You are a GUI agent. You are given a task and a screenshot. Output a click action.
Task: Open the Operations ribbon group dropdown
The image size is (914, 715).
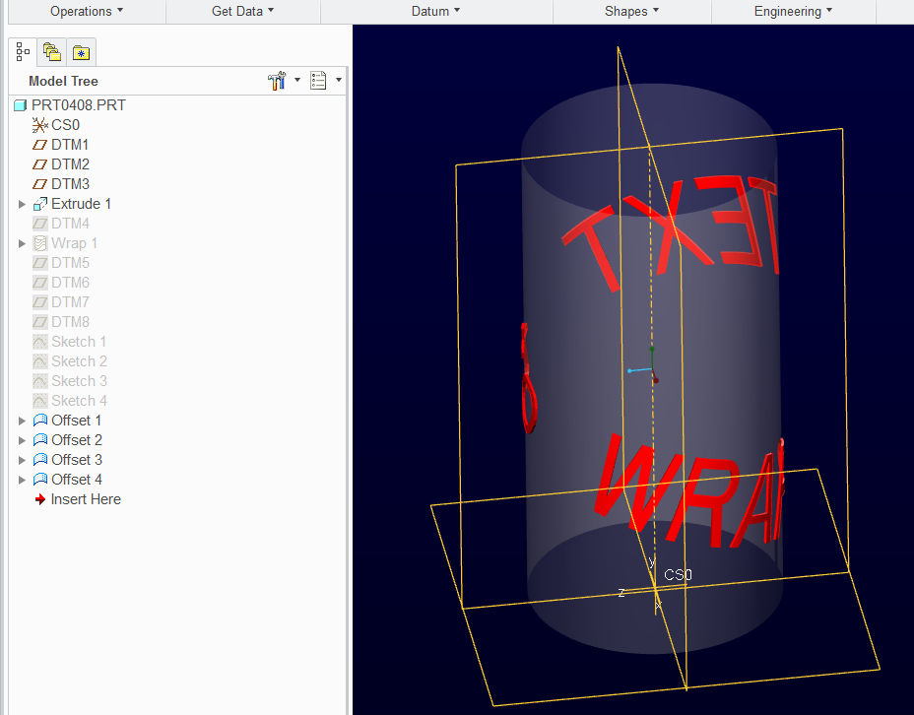[x=87, y=11]
